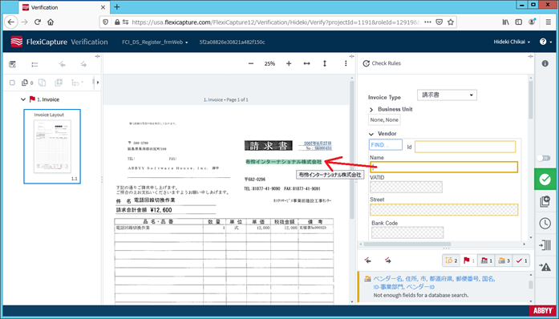Filter by verified checkmark counter
The width and height of the screenshot is (559, 319).
521,261
